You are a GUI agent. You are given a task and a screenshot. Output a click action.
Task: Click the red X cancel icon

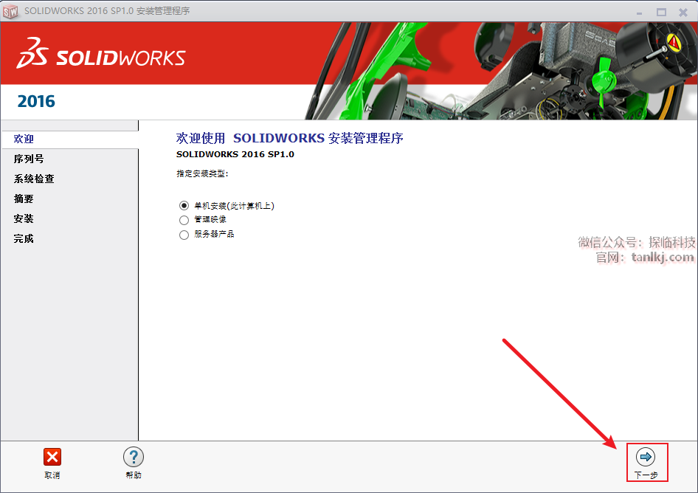(52, 457)
